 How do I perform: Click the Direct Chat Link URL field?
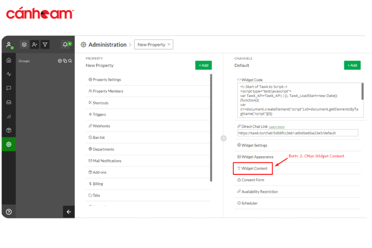coord(298,133)
